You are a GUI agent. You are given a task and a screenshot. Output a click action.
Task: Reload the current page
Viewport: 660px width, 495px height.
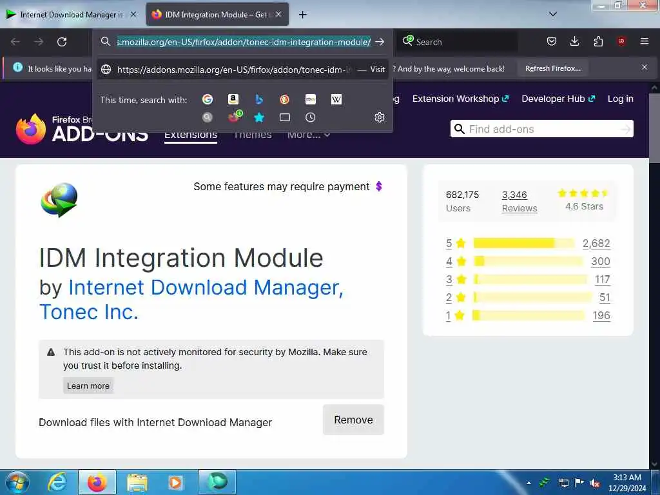click(62, 42)
